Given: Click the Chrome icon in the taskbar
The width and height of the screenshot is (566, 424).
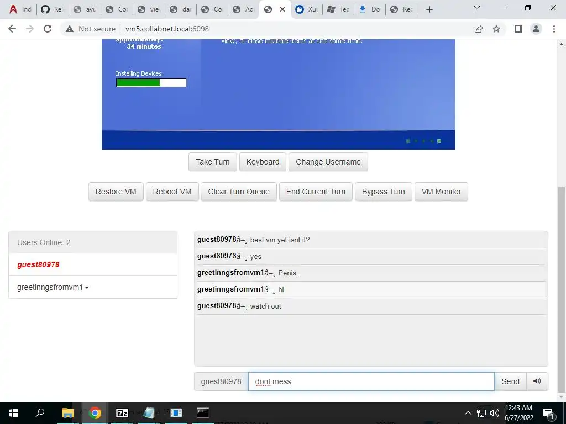Looking at the screenshot, I should (x=95, y=413).
